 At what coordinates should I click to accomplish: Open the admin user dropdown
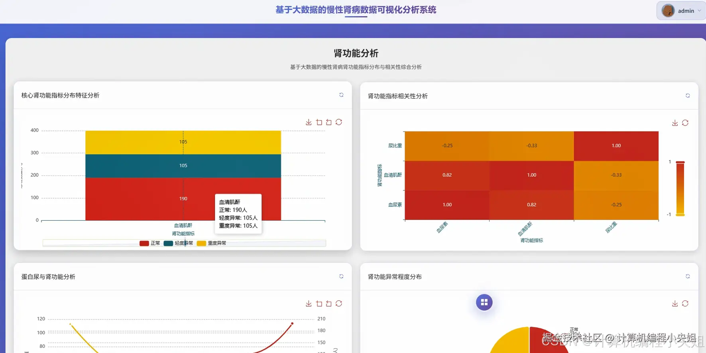[x=681, y=11]
